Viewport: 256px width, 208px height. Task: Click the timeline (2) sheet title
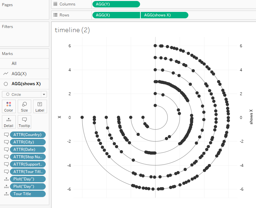[x=72, y=30]
